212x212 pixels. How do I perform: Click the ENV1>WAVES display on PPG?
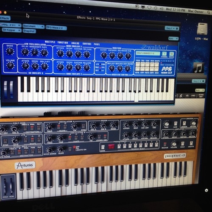148,53
